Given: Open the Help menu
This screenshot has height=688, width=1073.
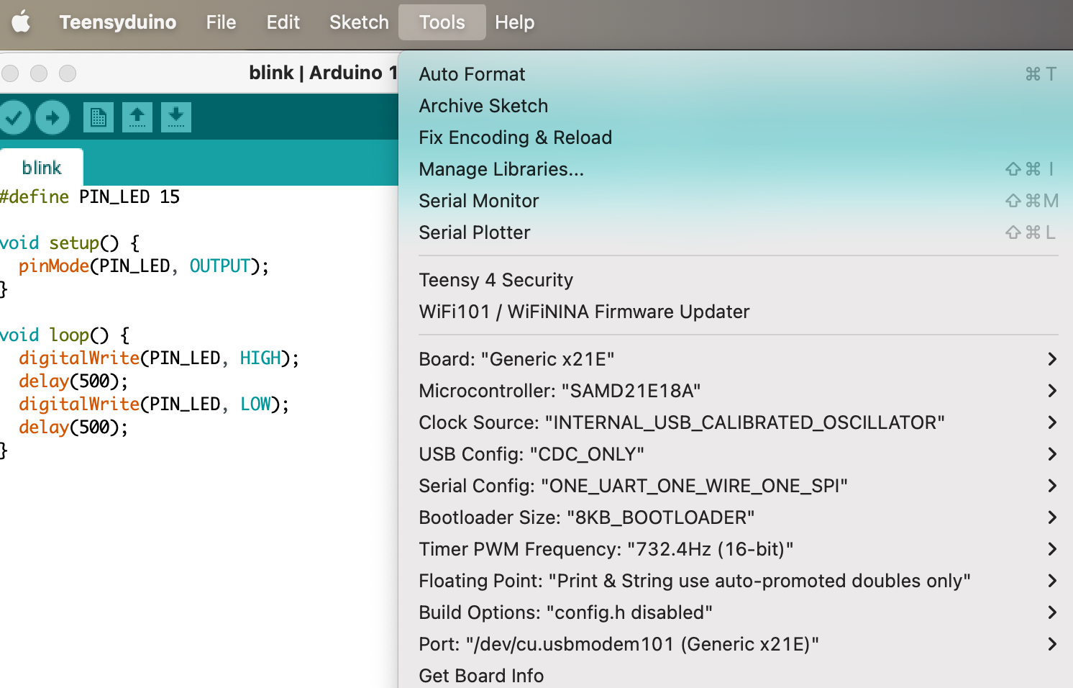Looking at the screenshot, I should pyautogui.click(x=514, y=22).
